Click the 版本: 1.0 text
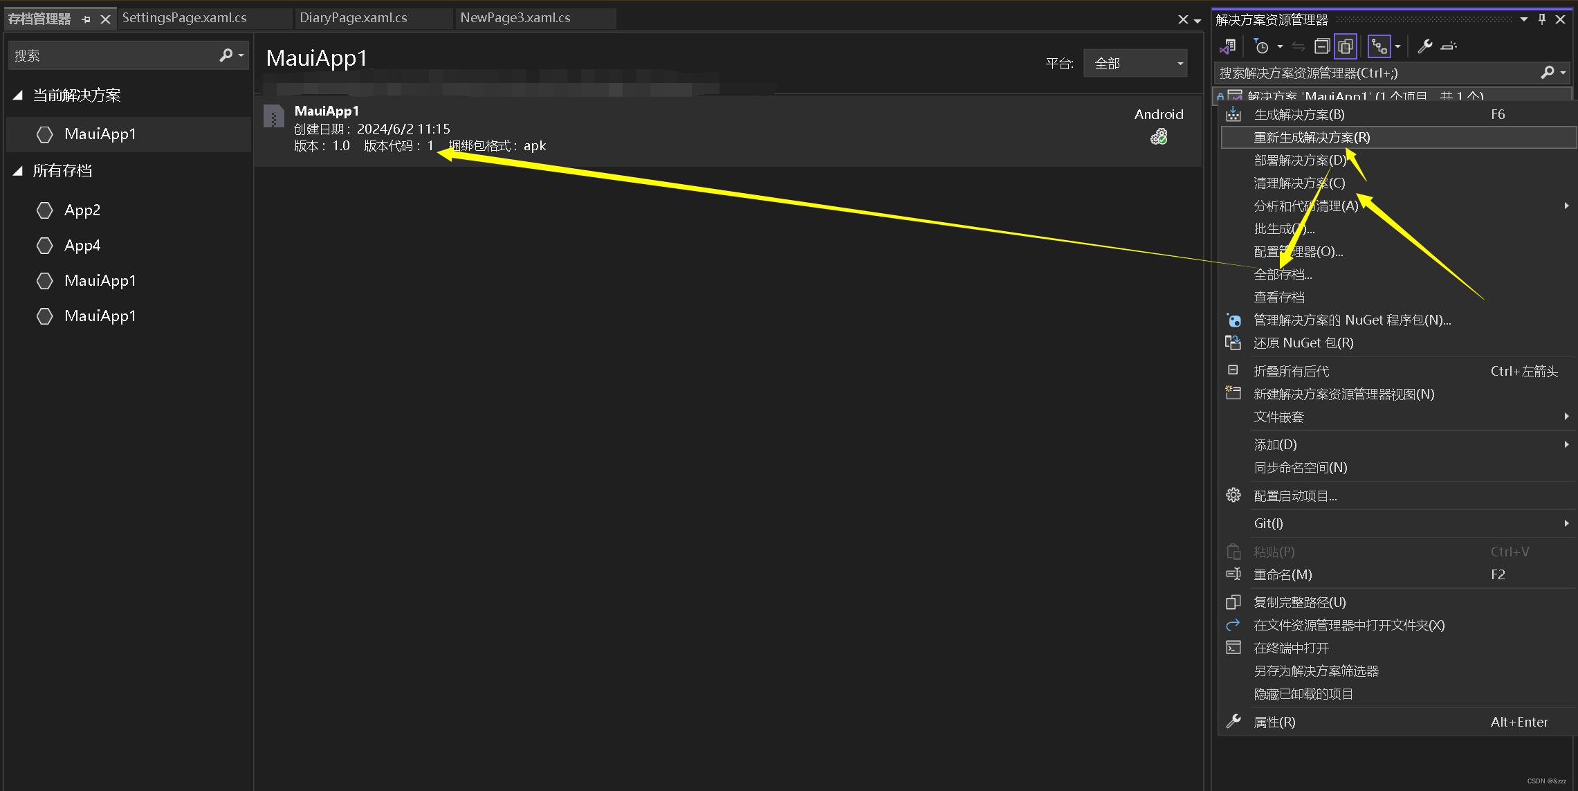The image size is (1578, 791). coord(322,146)
